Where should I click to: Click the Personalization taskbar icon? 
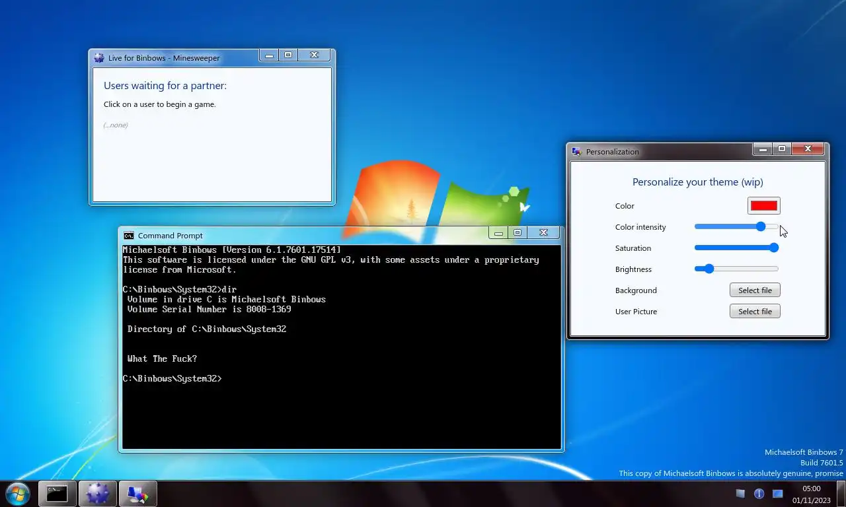[137, 494]
